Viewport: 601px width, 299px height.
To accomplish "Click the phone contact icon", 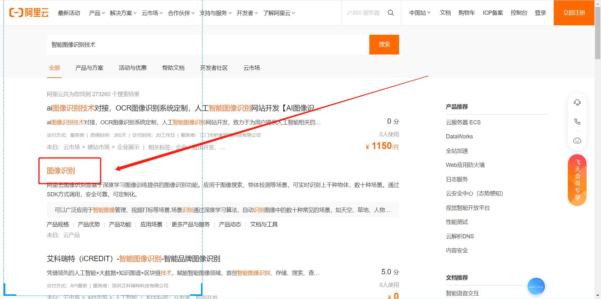I will click(577, 121).
